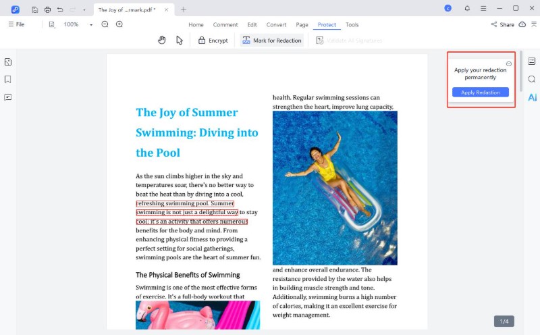Switch to the Edit tab
Image resolution: width=540 pixels, height=335 pixels.
(x=252, y=25)
